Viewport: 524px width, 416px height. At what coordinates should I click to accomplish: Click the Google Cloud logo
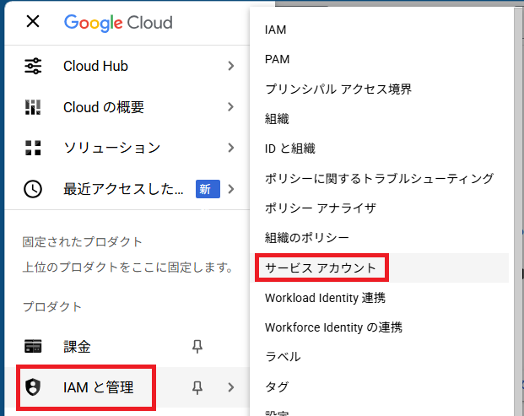118,22
